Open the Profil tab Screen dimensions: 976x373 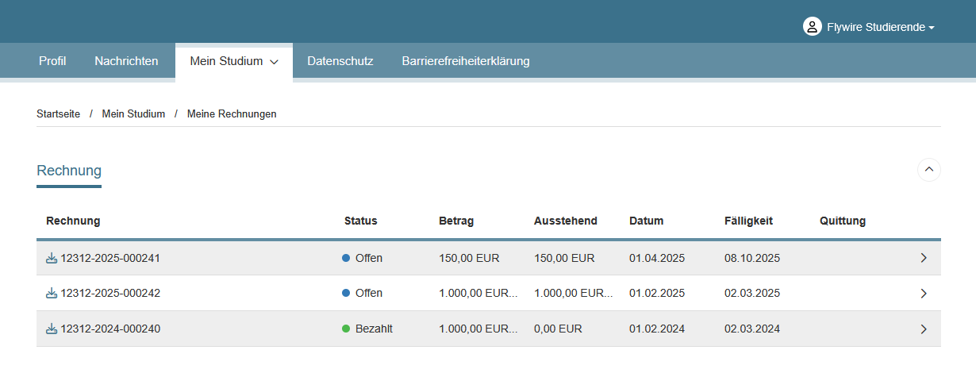point(52,60)
